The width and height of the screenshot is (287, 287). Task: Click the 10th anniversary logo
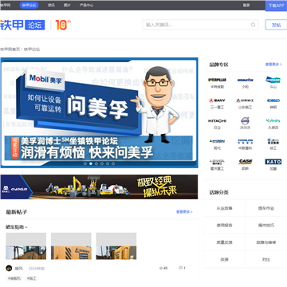pos(63,25)
